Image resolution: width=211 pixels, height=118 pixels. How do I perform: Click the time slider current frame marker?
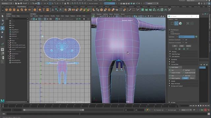(3, 106)
